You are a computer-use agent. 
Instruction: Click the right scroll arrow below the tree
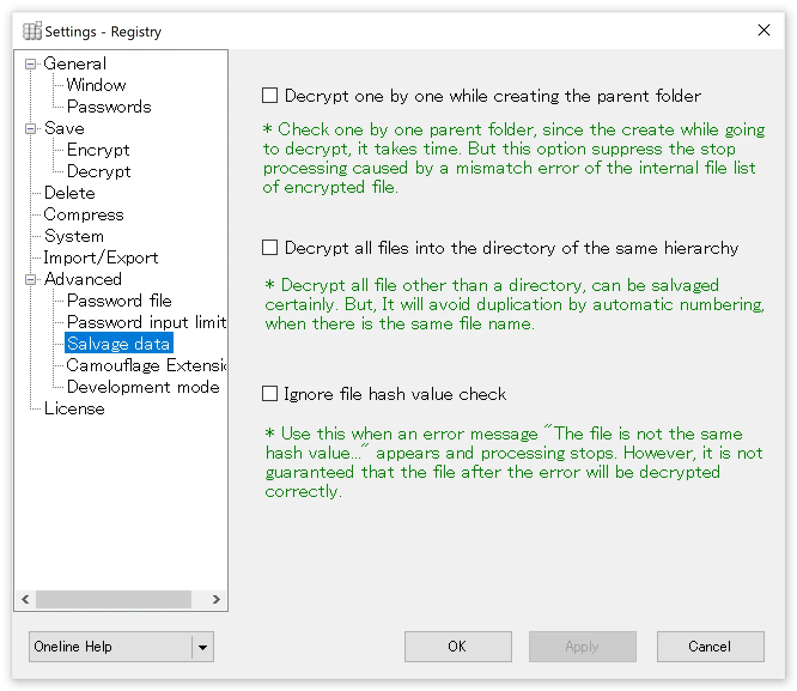point(217,599)
